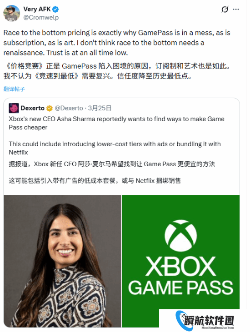Open the photo of Asha Sharma
This screenshot has height=332, width=250.
tap(63, 261)
